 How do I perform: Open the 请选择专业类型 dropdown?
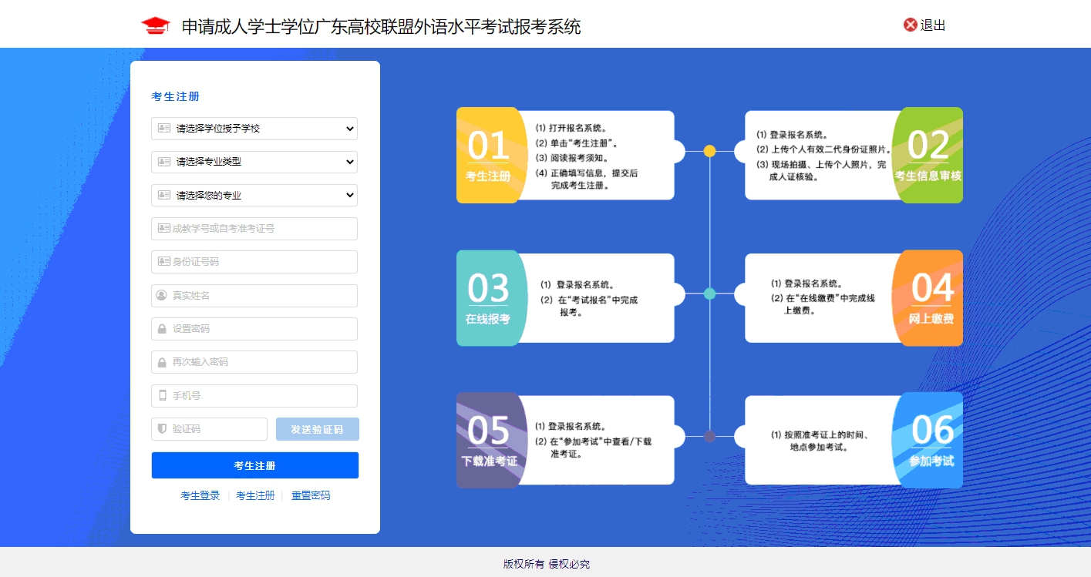(254, 162)
